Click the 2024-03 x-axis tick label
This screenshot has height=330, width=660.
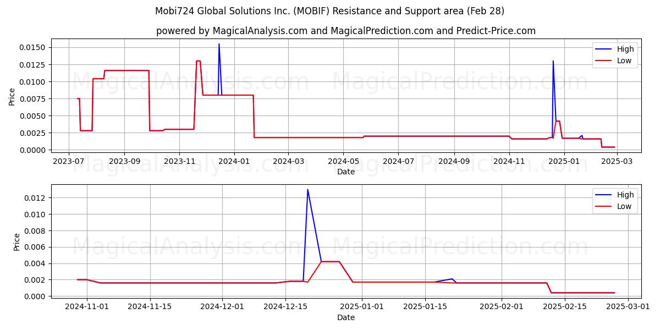(288, 161)
